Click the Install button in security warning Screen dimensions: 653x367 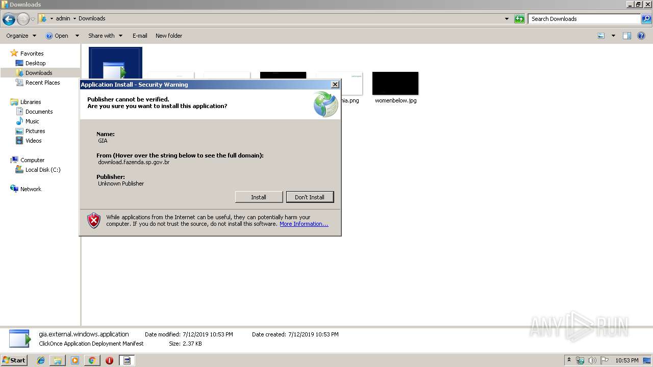pos(259,197)
